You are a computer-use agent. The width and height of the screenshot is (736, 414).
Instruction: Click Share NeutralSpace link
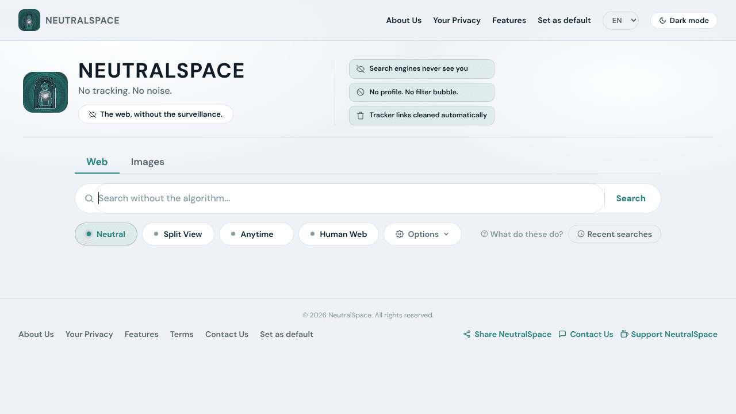(507, 334)
